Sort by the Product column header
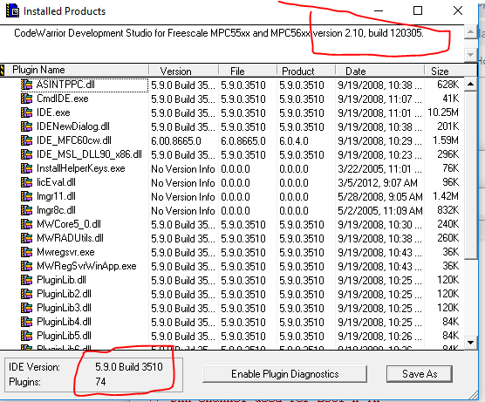485x402 pixels. click(x=306, y=71)
